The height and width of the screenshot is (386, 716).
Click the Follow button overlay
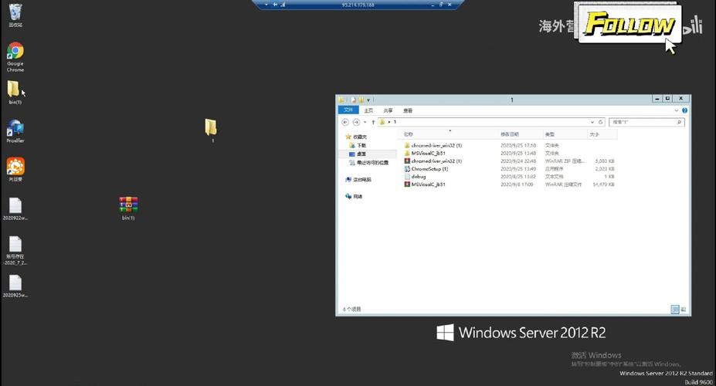point(629,24)
